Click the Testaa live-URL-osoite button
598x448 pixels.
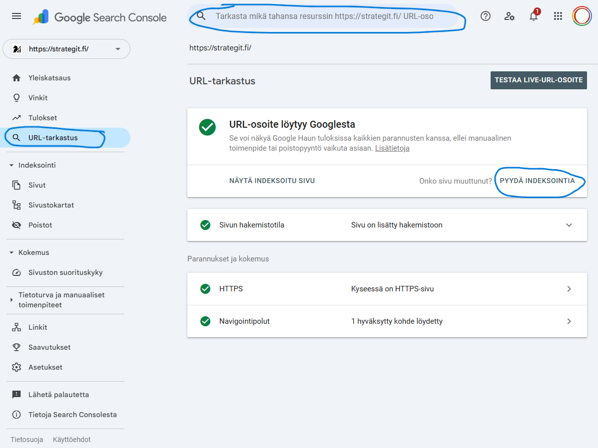coord(538,80)
